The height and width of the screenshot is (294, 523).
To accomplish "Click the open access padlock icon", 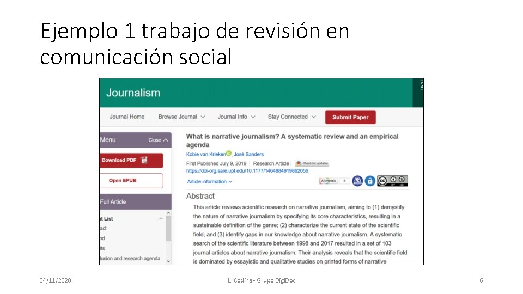I will pos(370,181).
